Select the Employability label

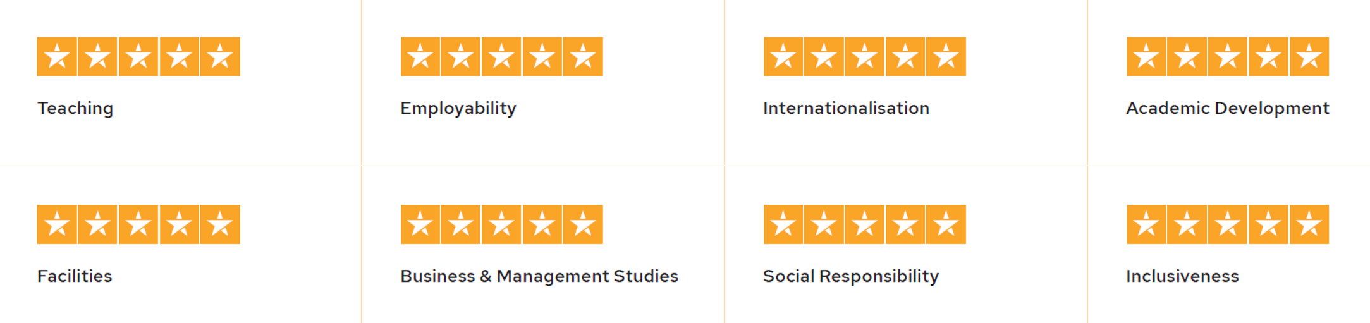458,109
